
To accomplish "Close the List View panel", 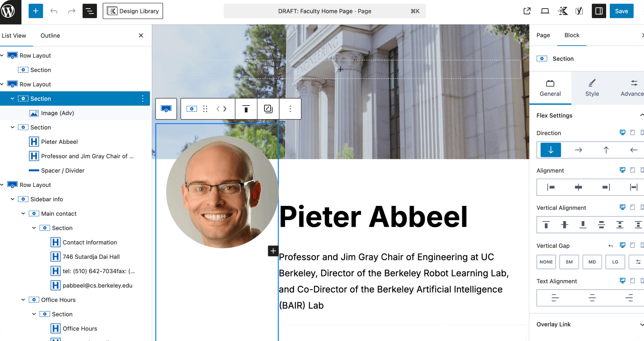I will coord(141,36).
